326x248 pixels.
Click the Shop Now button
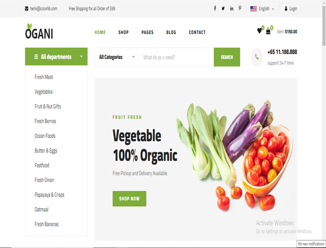click(129, 199)
